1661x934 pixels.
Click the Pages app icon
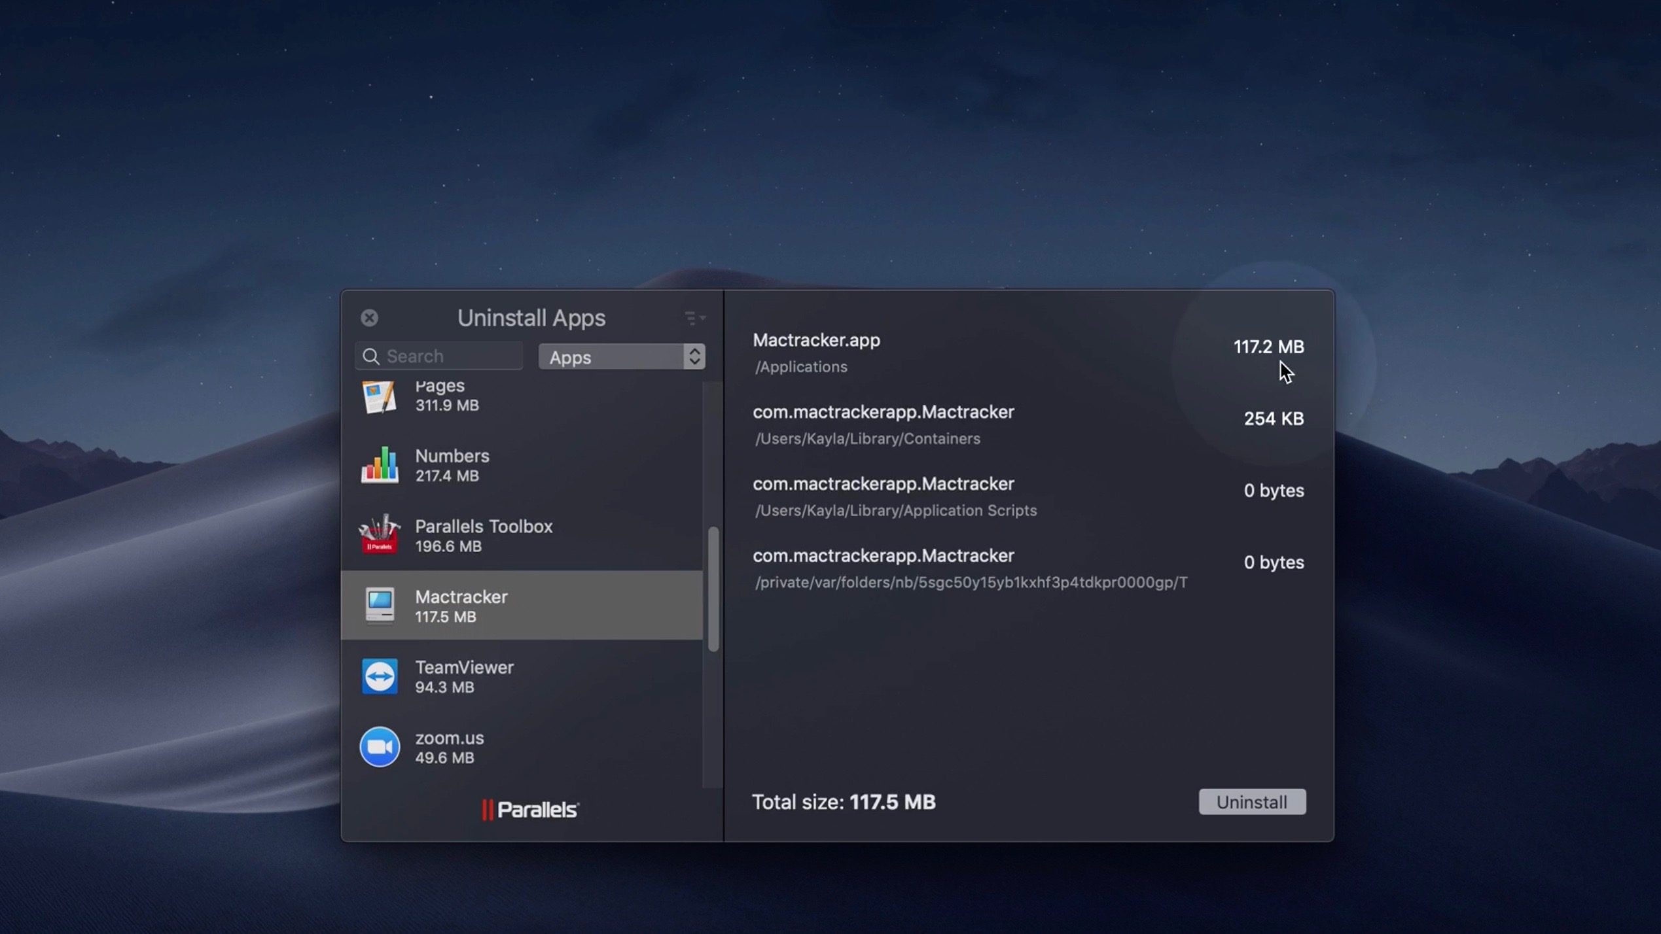380,396
